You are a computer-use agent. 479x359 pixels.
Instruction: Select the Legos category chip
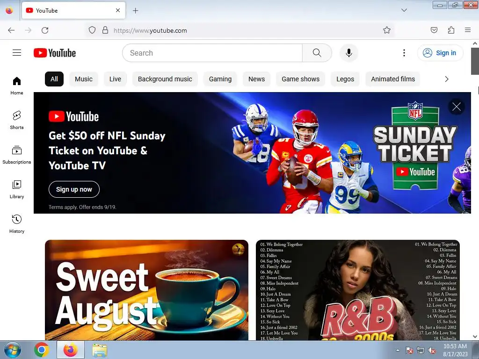point(345,79)
